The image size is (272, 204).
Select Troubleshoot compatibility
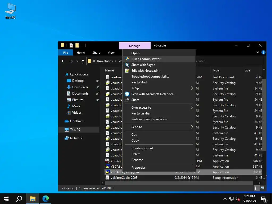point(159,76)
